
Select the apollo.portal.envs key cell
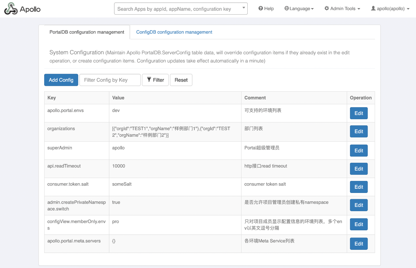click(x=77, y=113)
